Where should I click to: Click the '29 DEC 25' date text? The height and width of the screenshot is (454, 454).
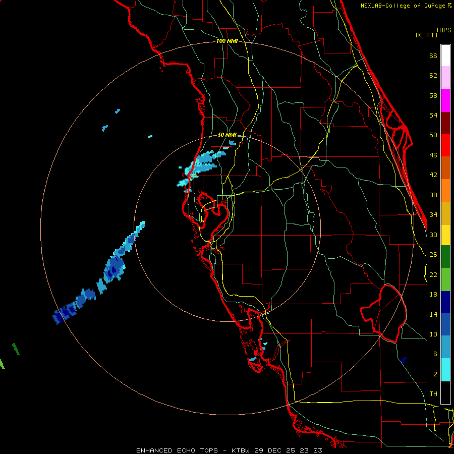(x=275, y=450)
